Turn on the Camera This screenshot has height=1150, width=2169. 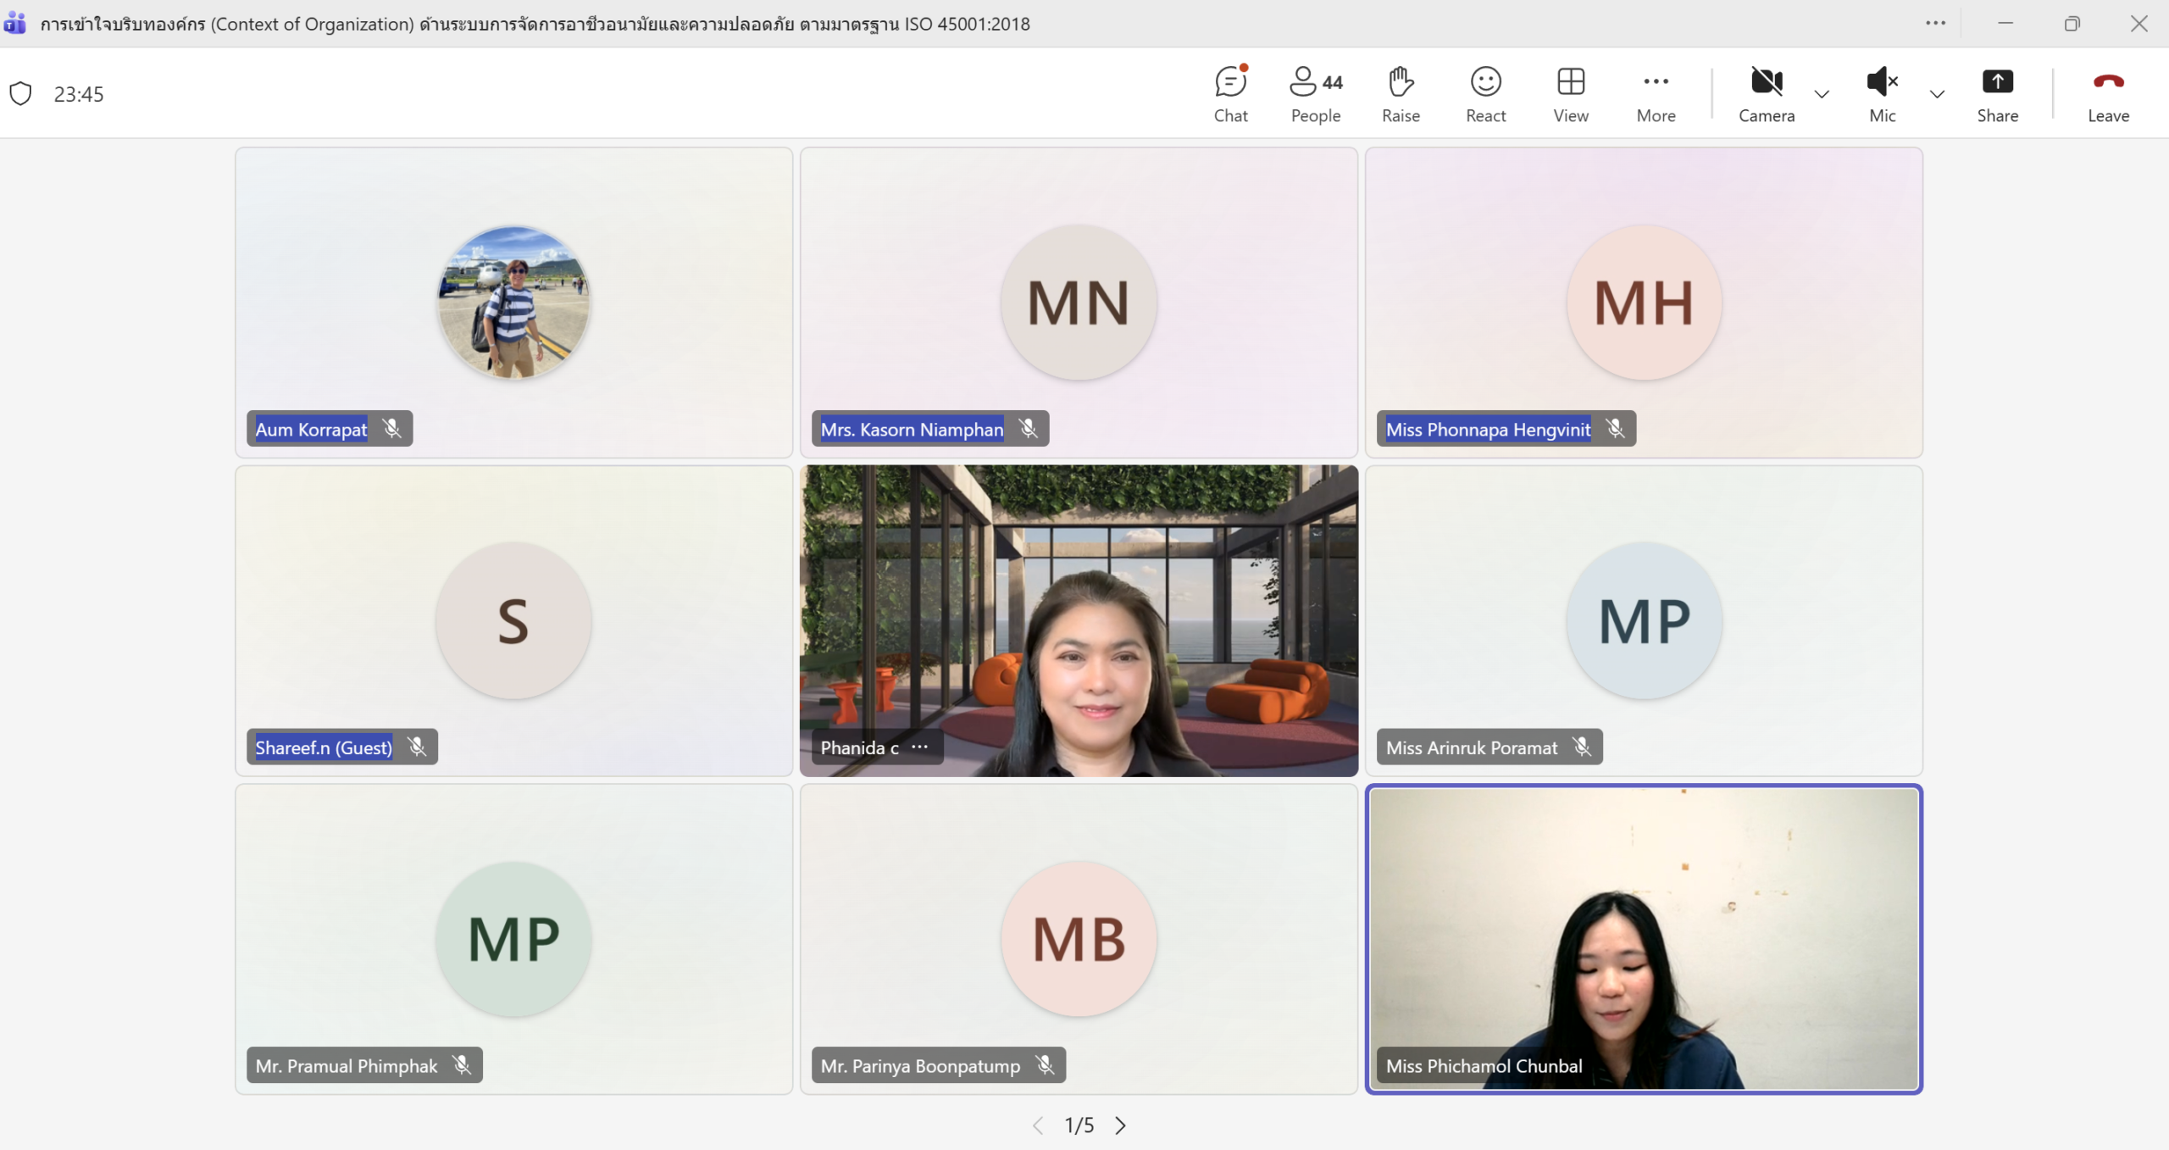(x=1767, y=93)
